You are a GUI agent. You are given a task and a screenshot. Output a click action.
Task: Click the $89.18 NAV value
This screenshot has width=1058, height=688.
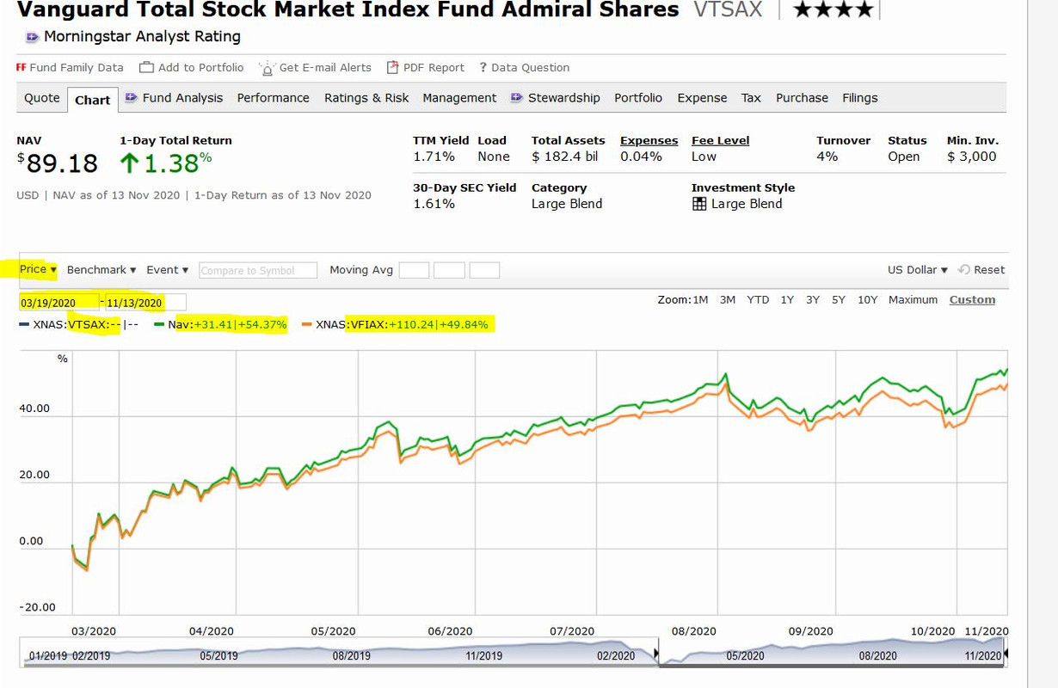(x=58, y=163)
